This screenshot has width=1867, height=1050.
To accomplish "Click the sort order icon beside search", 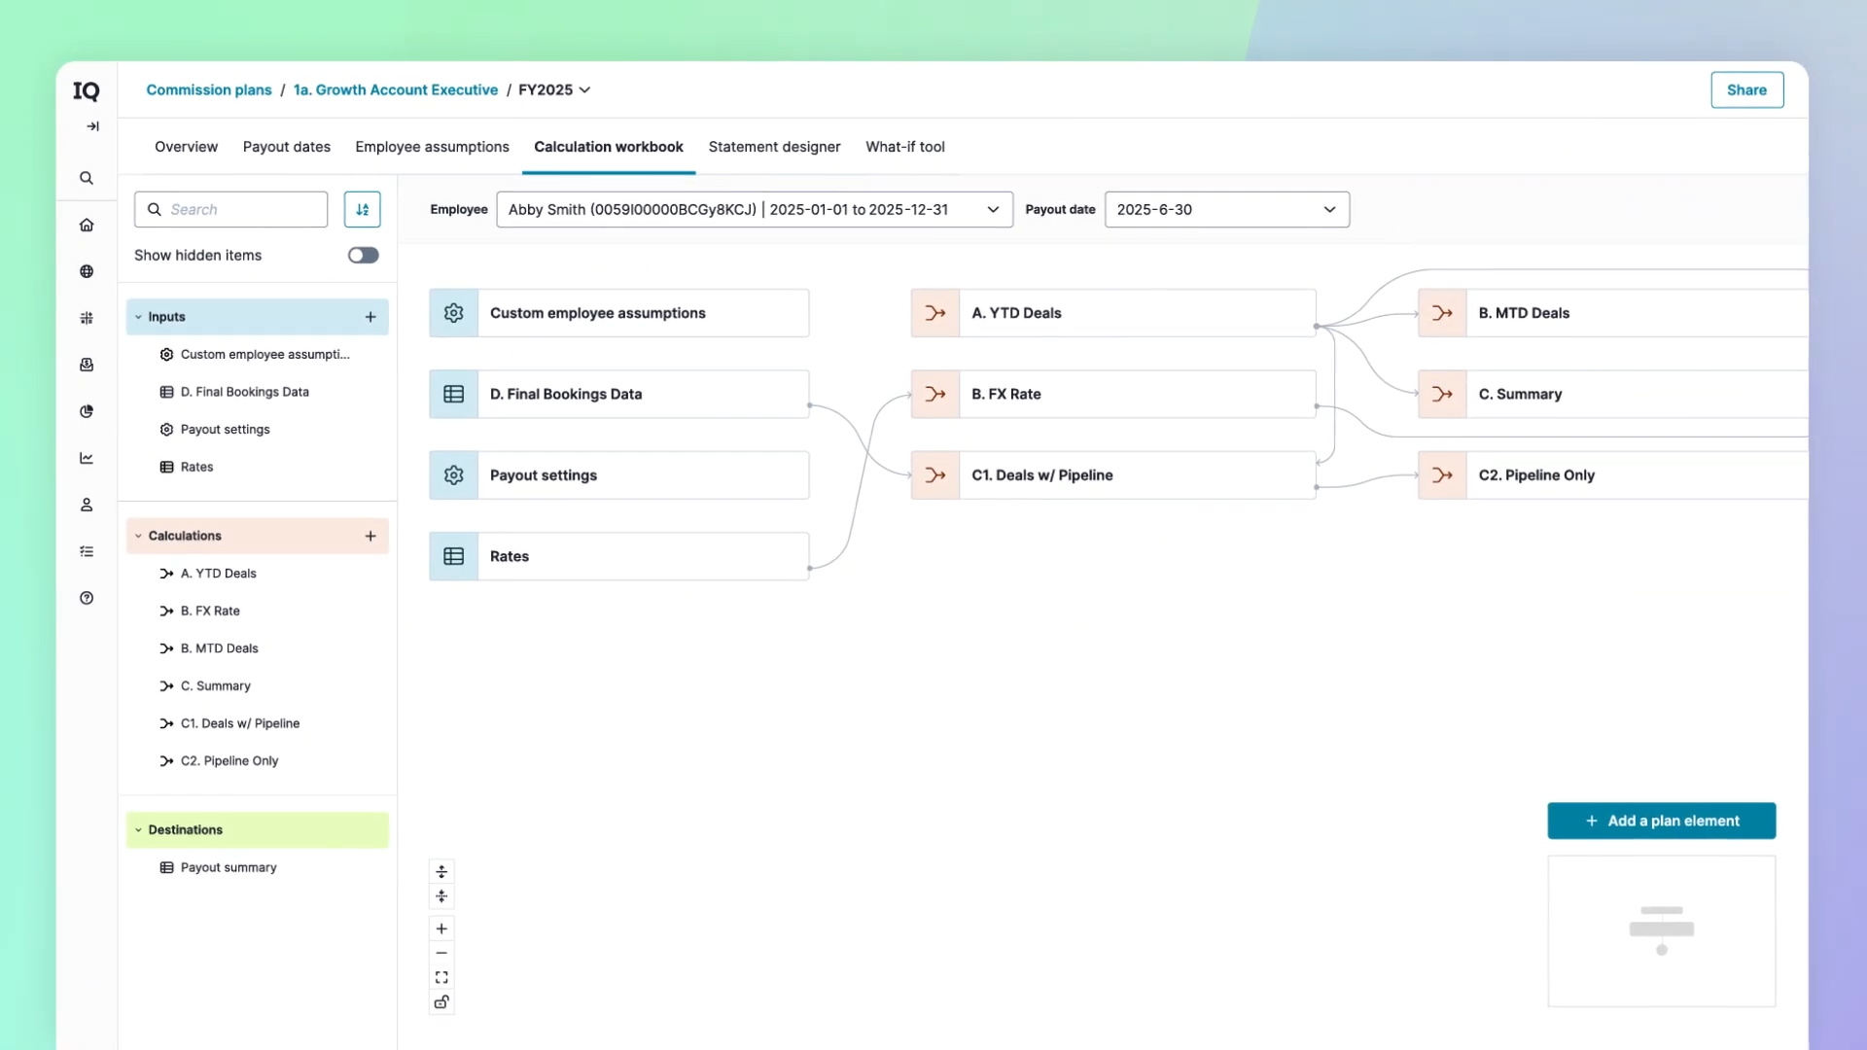I will point(362,209).
